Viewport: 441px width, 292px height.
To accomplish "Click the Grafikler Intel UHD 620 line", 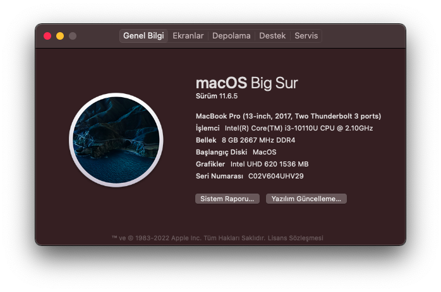I will click(x=251, y=164).
